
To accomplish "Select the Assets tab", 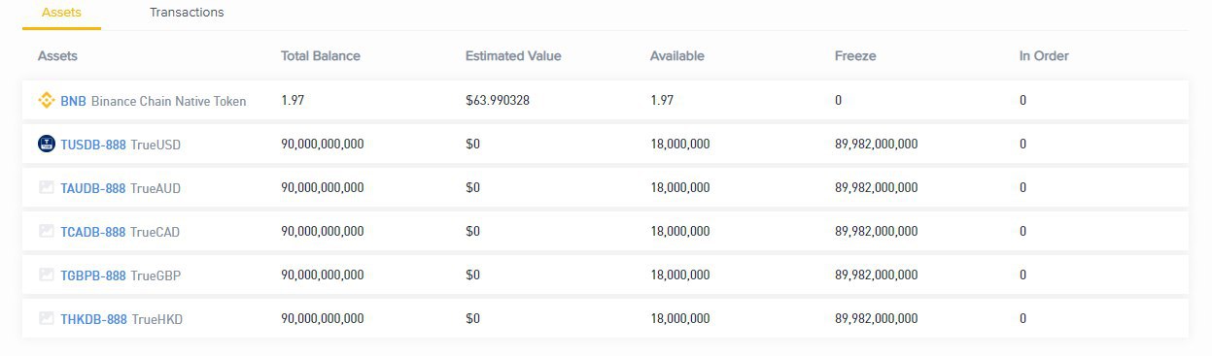I will 61,13.
